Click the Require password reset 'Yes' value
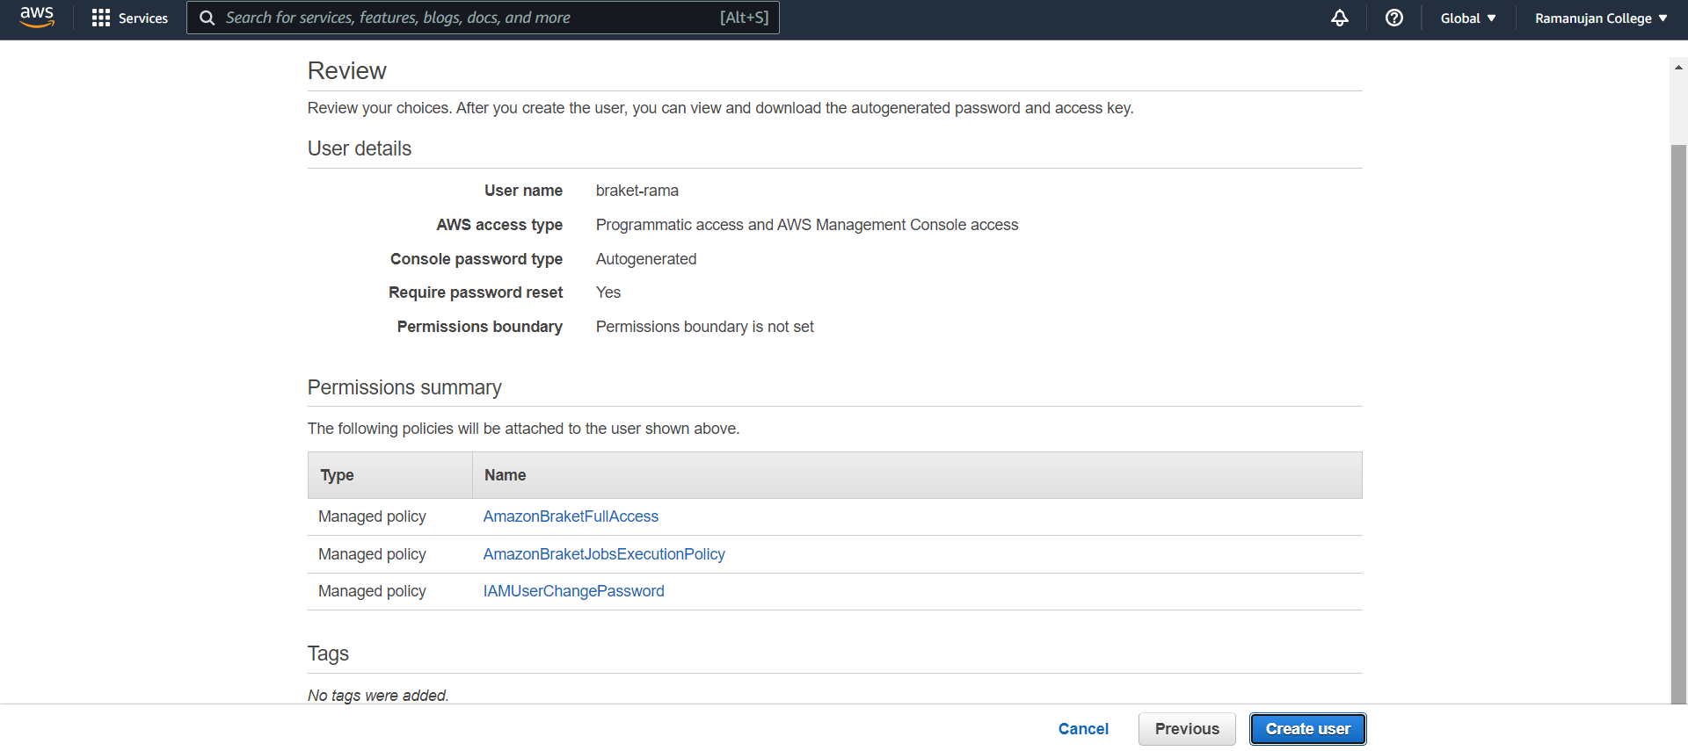Image resolution: width=1688 pixels, height=751 pixels. [608, 292]
